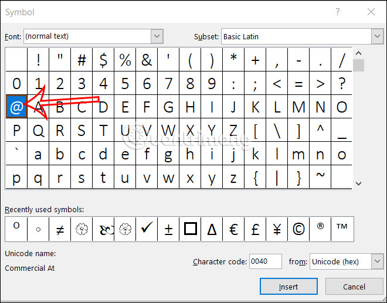The width and height of the screenshot is (387, 303).
Task: Select uppercase letter Q in the grid
Action: click(x=38, y=130)
